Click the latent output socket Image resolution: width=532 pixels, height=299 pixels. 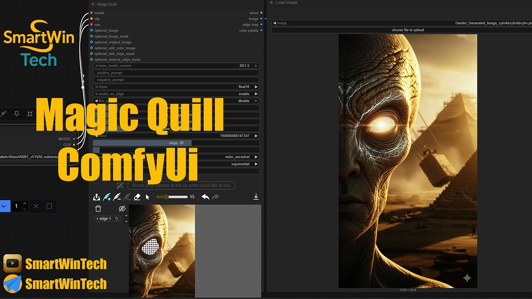261,13
